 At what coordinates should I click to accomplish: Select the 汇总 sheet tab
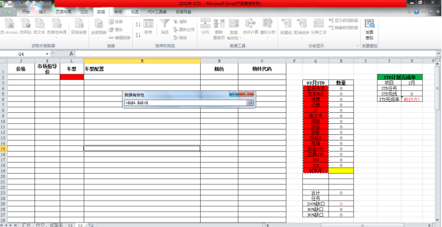coord(26,225)
